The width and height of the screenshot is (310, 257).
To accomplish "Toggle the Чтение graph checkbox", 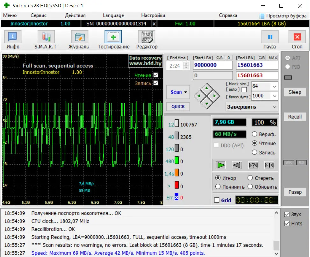I will 156,75.
